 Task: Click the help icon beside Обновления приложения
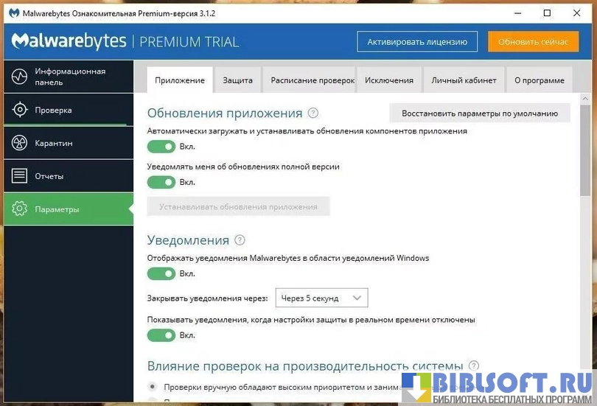coord(313,113)
